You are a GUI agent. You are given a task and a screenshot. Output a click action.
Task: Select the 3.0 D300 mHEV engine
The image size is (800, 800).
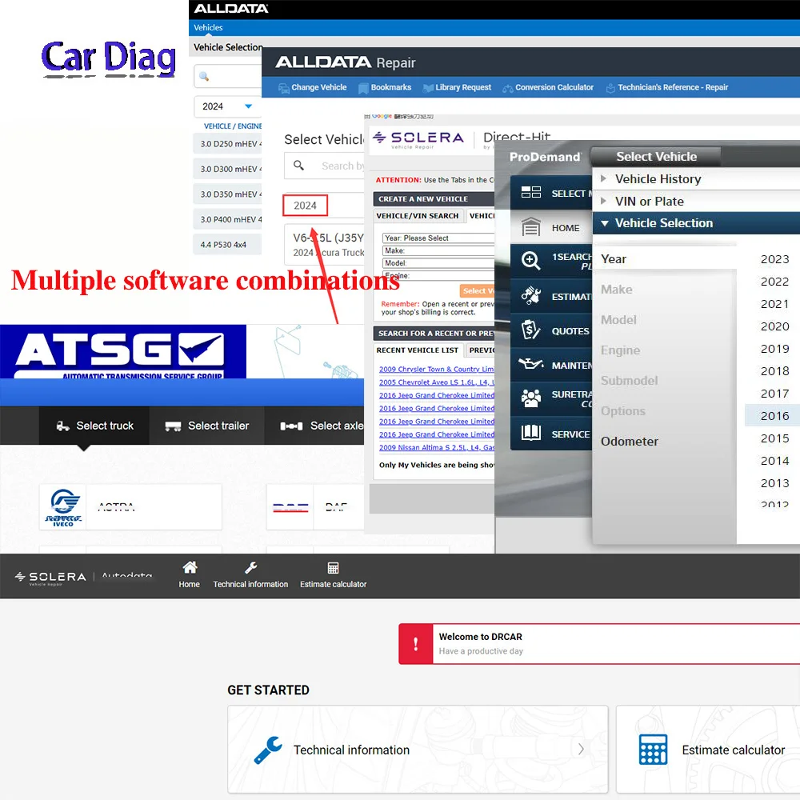coord(227,169)
